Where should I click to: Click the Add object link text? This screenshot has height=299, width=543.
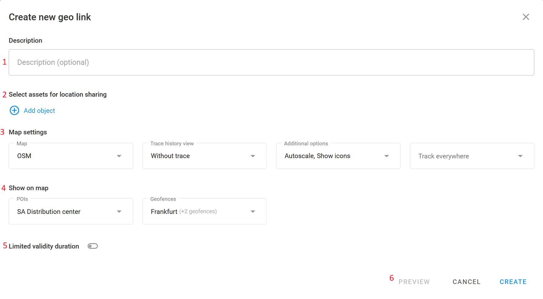tap(39, 111)
